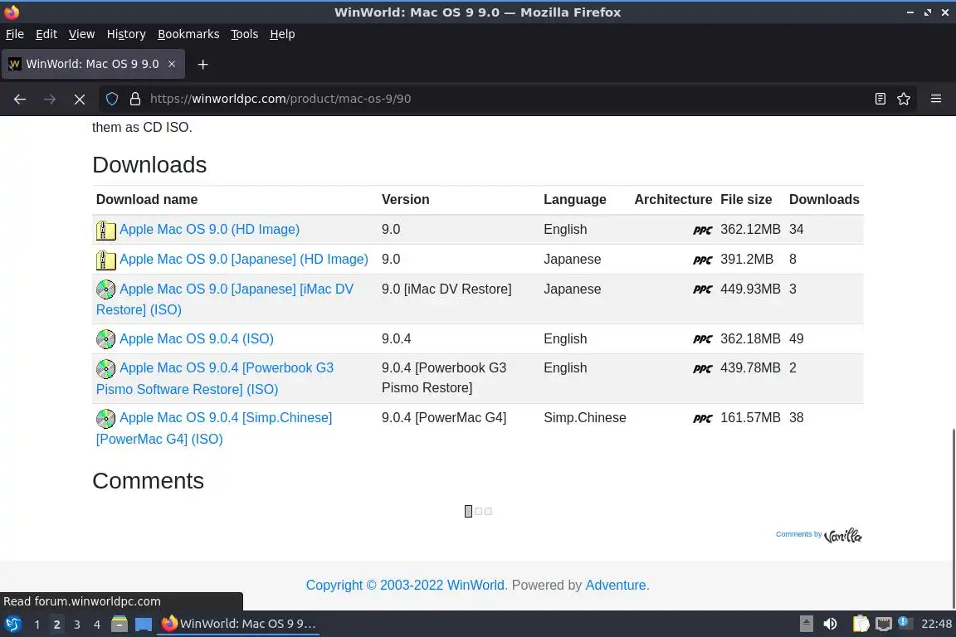Click PPC icon in 362.18MB row

click(x=702, y=339)
